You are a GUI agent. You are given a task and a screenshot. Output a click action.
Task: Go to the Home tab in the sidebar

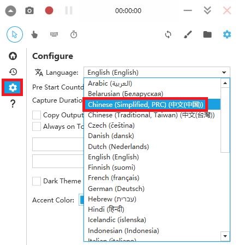pos(13,56)
